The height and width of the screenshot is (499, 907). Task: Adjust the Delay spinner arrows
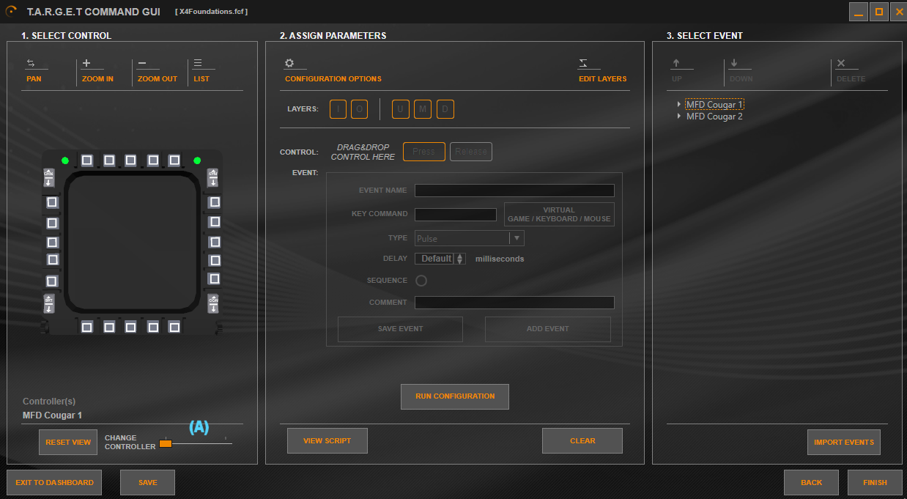point(460,259)
